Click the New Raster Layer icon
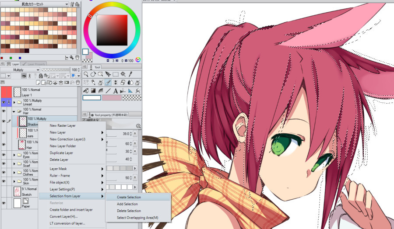 pyautogui.click(x=38, y=82)
